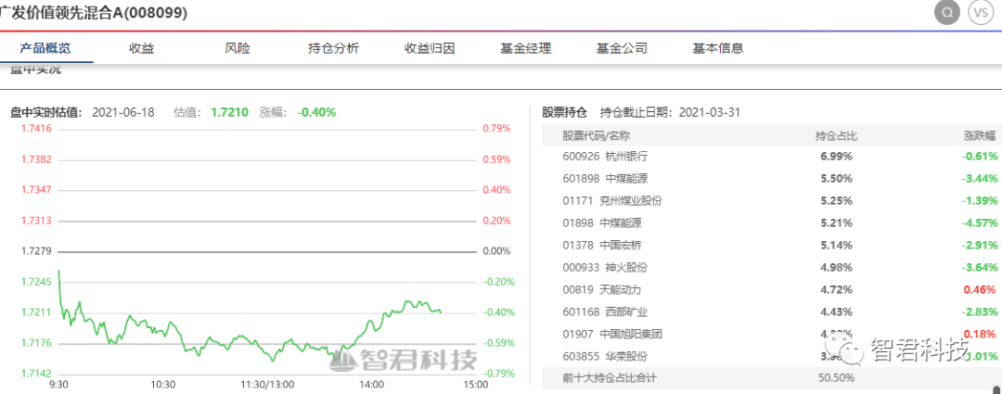Click right axis label 0.00%
The image size is (1002, 394).
(x=496, y=251)
